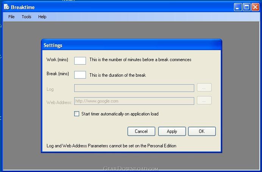Click the Personal Edition notice text
262x172 pixels.
tap(111, 146)
